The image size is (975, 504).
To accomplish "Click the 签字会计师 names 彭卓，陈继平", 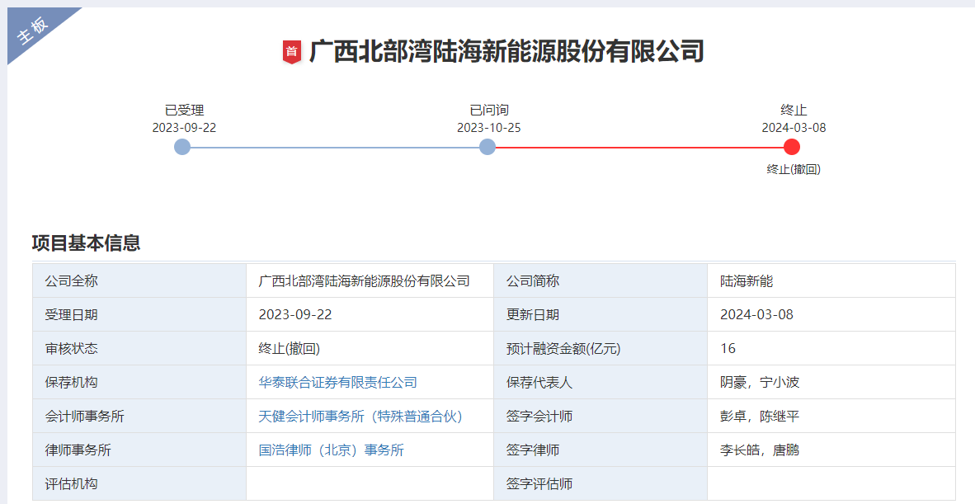I will [x=760, y=417].
